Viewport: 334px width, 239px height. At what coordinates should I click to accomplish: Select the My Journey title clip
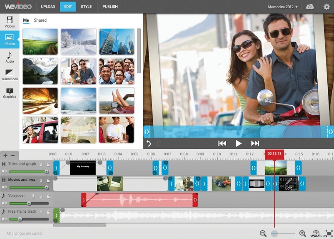[x=83, y=168]
